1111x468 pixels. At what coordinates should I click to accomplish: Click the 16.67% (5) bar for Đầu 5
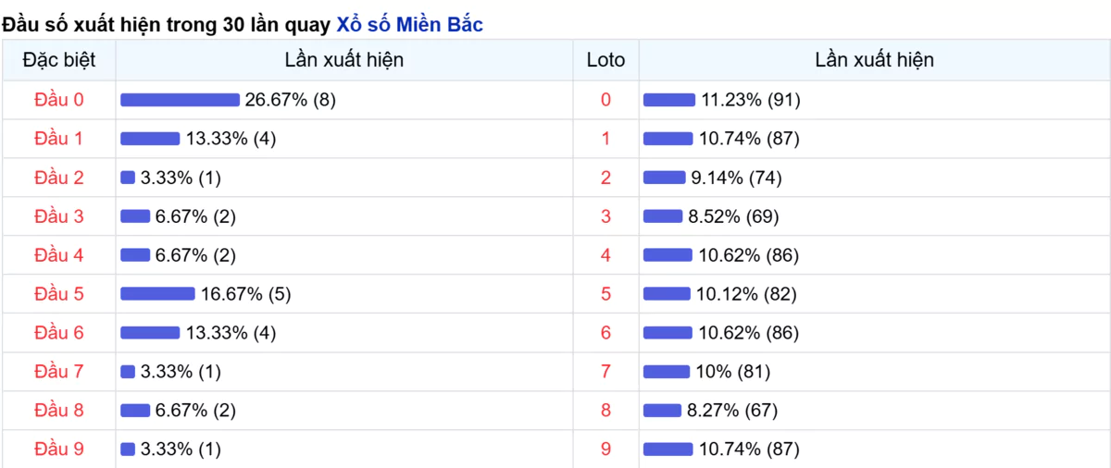[x=157, y=294]
